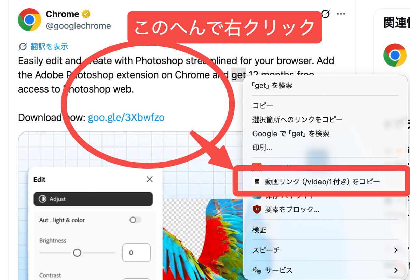Open the three-dot more options menu
This screenshot has width=410, height=280.
(341, 14)
